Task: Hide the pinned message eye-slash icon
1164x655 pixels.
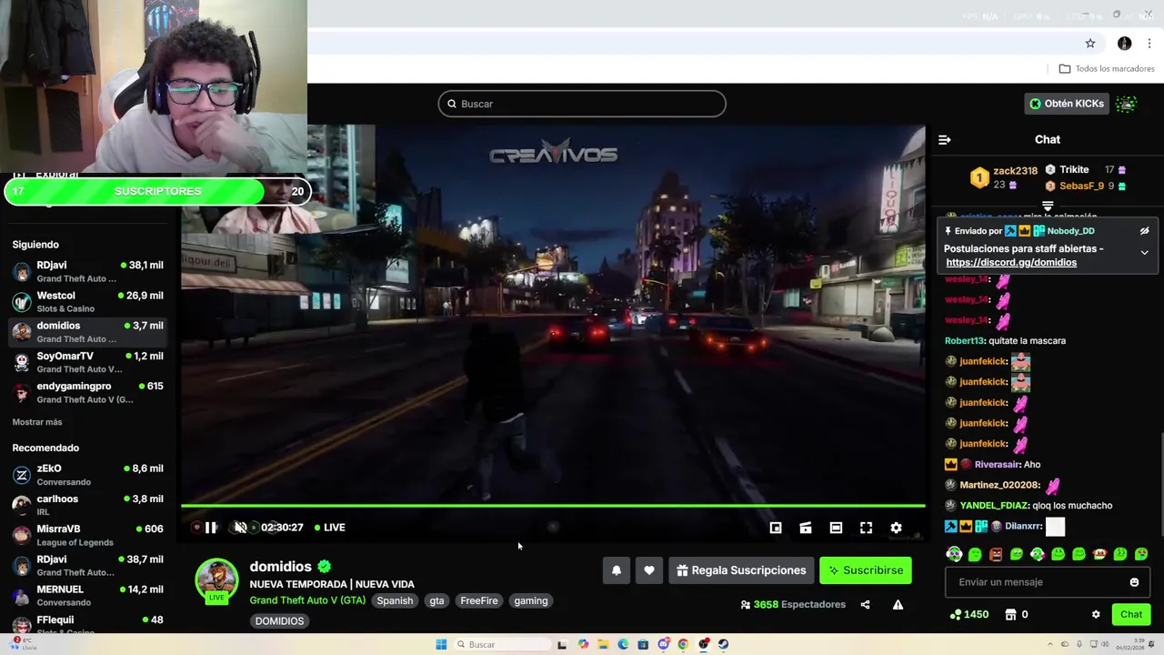Action: pyautogui.click(x=1144, y=231)
